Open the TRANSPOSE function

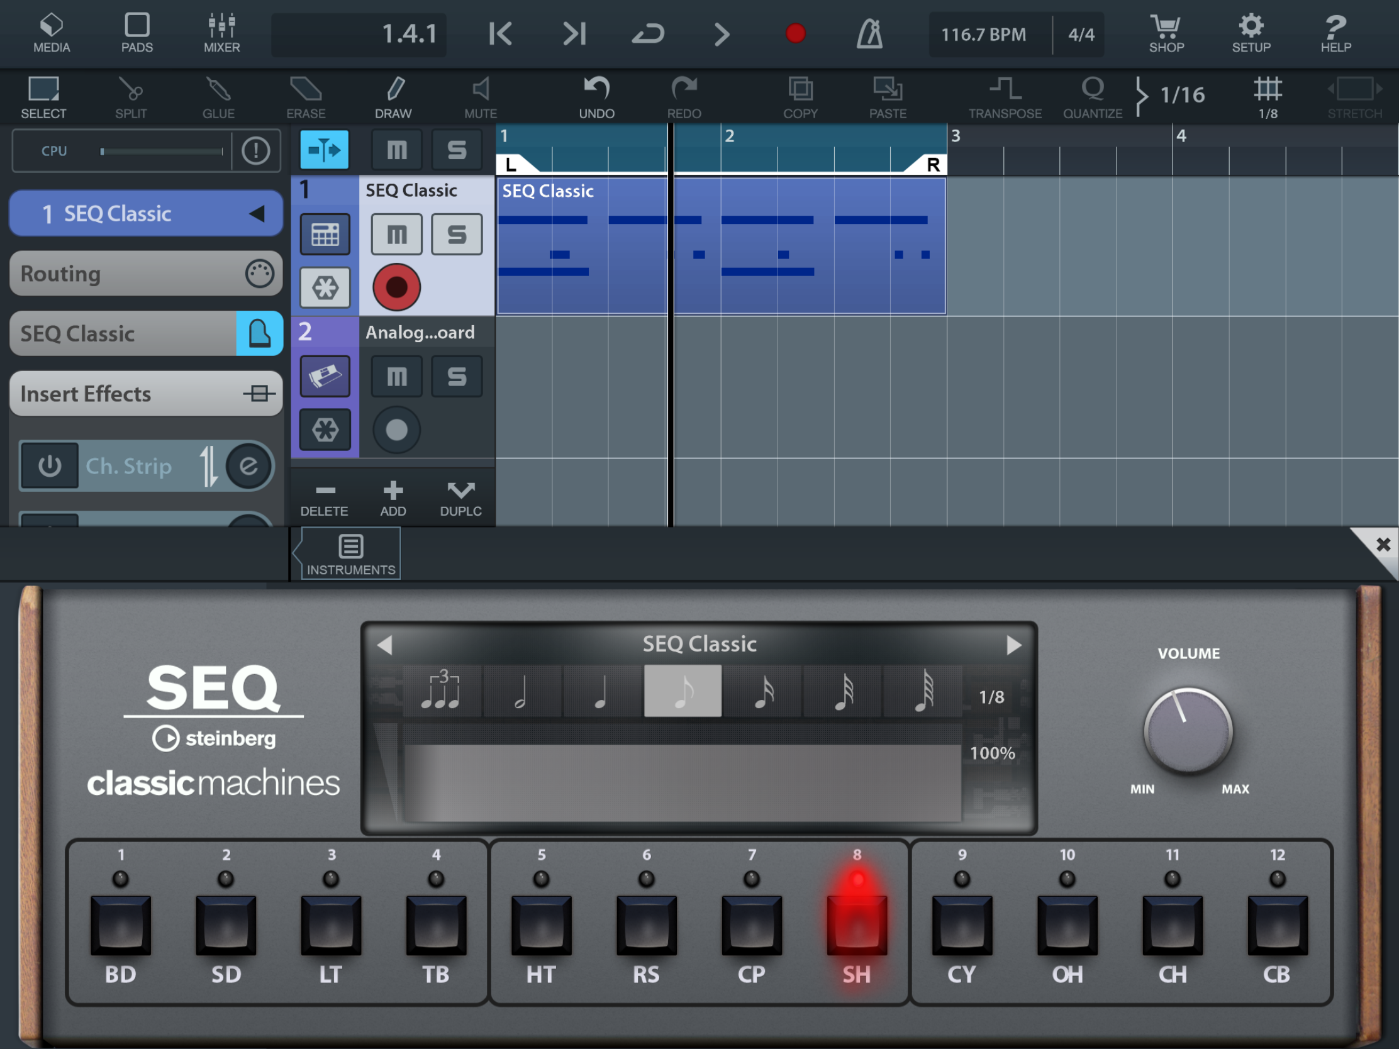(x=1005, y=97)
